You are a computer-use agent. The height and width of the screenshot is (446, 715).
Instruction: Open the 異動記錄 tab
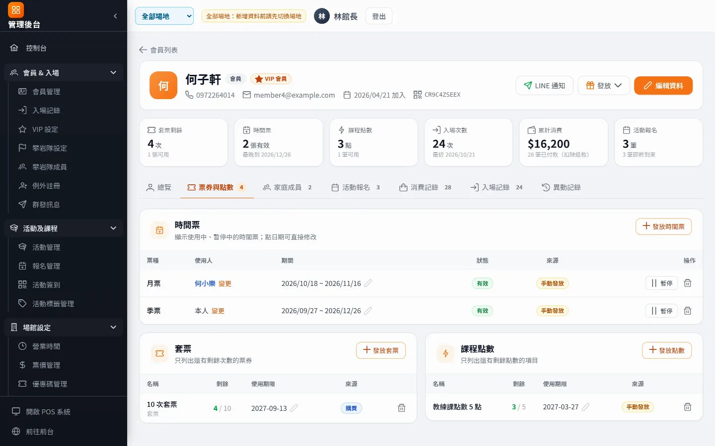(561, 187)
